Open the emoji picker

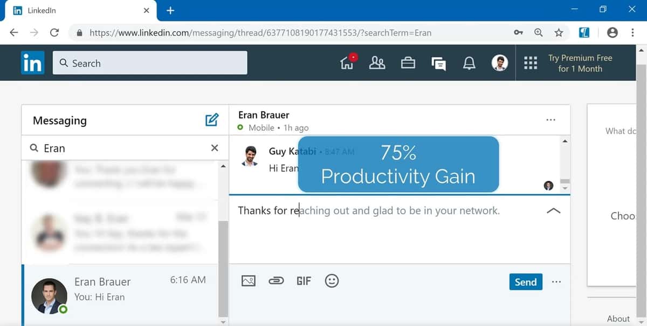[x=332, y=281]
